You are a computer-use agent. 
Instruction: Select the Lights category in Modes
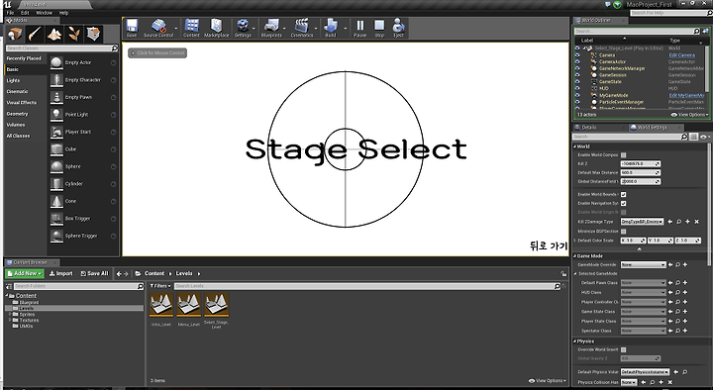(x=13, y=80)
